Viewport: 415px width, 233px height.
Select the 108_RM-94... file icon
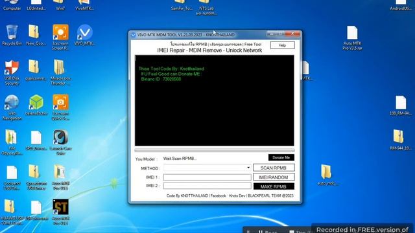[401, 102]
